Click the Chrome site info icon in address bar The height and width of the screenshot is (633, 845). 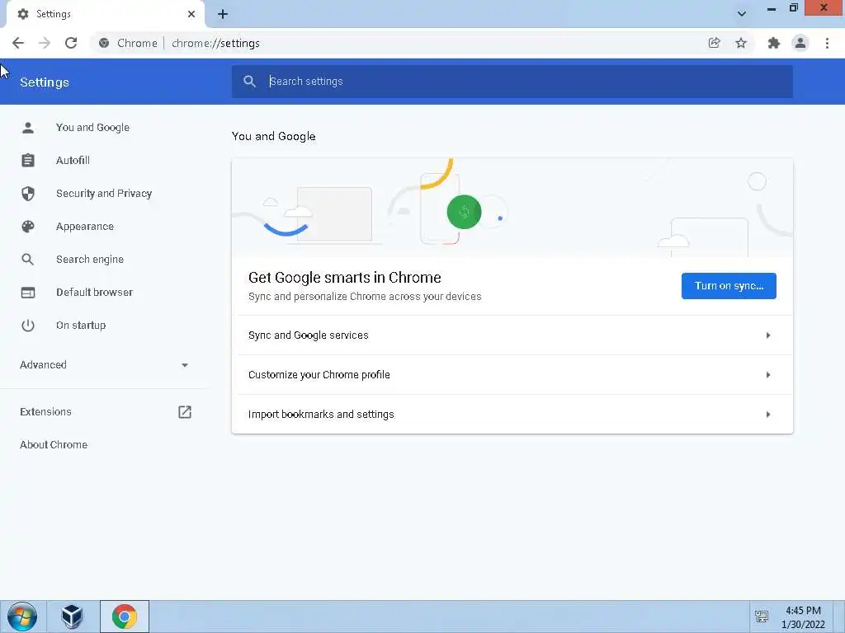pos(104,43)
